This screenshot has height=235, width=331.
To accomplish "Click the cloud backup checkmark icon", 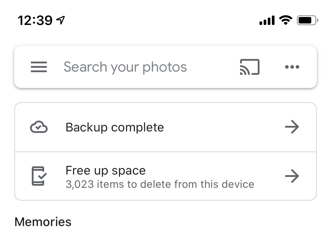I will (x=39, y=127).
